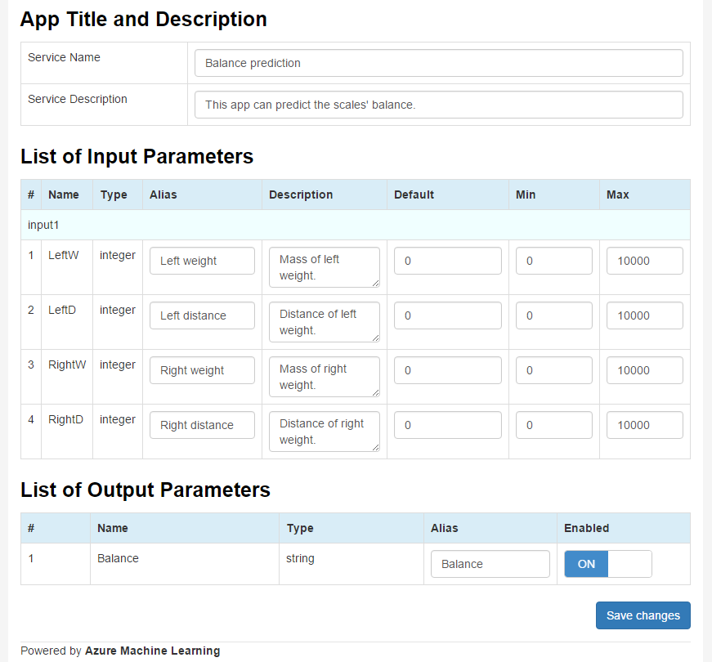Click the RightW Max value field
Viewport: 712px width, 662px height.
645,370
